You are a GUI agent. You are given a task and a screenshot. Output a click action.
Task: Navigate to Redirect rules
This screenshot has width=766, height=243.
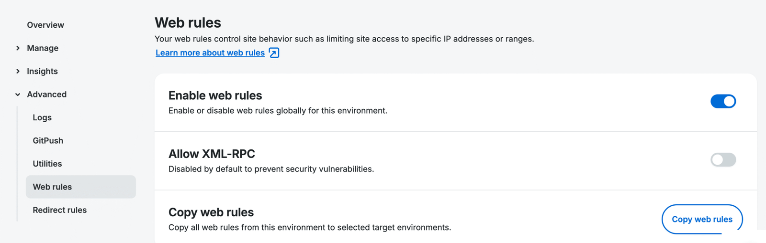60,210
